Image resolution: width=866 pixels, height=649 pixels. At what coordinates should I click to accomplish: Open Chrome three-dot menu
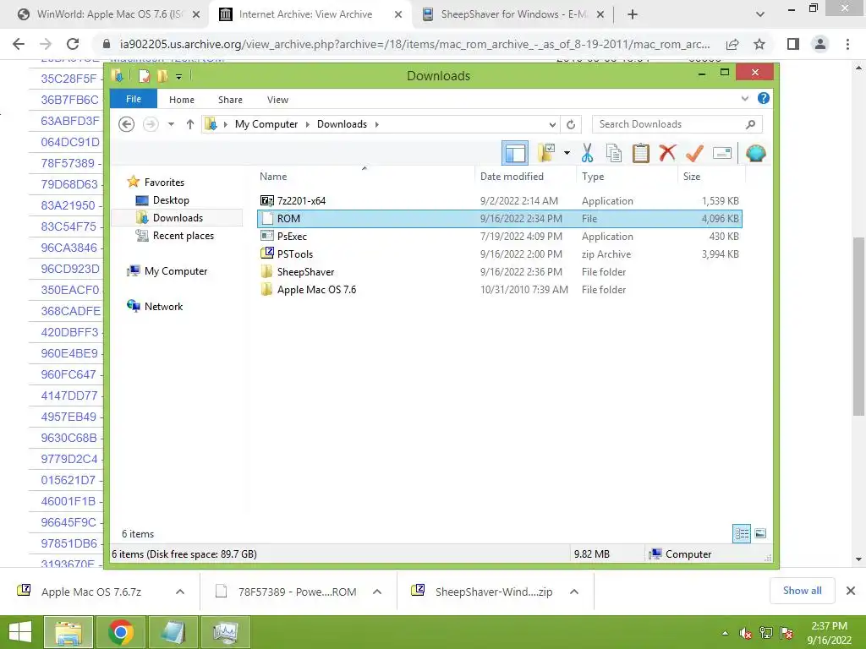[847, 44]
